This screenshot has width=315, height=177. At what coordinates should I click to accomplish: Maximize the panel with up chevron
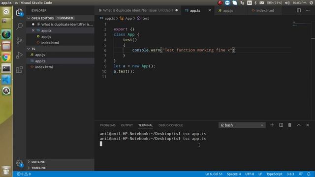tap(299, 125)
